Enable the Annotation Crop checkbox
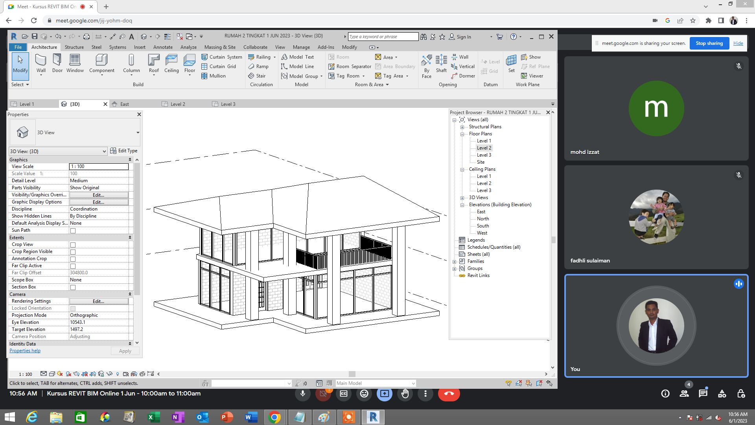The width and height of the screenshot is (755, 425). click(73, 259)
